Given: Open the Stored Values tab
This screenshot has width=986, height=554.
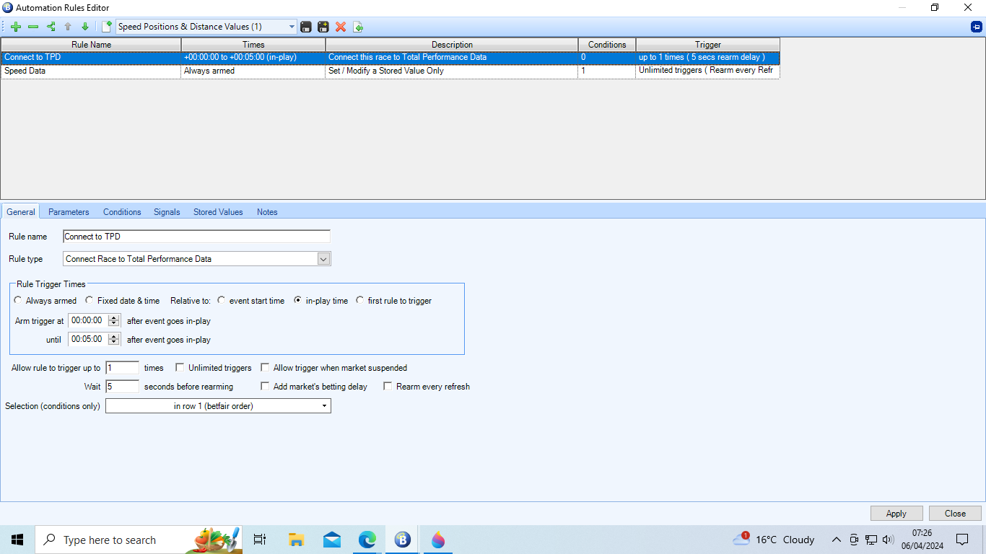Looking at the screenshot, I should pos(218,212).
